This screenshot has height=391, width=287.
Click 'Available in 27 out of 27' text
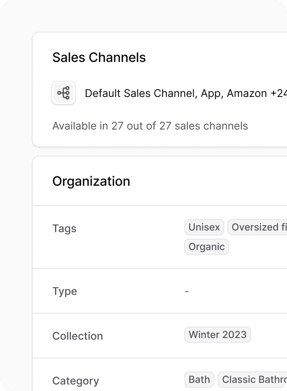[x=112, y=126]
